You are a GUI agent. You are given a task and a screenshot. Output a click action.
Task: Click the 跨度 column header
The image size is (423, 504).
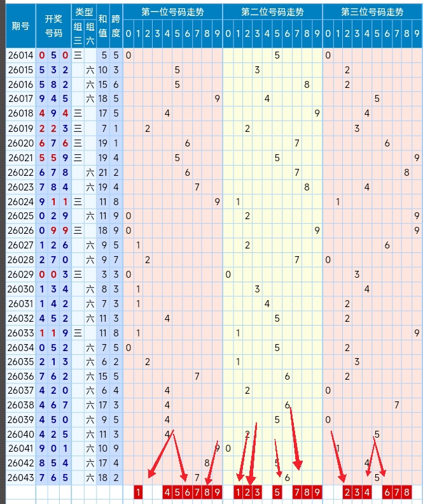tap(116, 26)
